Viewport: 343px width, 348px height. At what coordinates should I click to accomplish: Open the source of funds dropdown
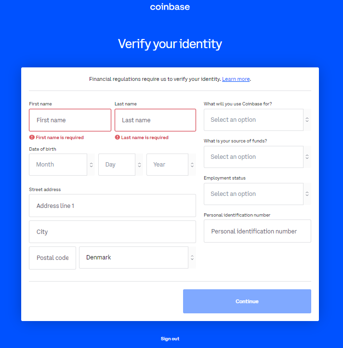(257, 157)
